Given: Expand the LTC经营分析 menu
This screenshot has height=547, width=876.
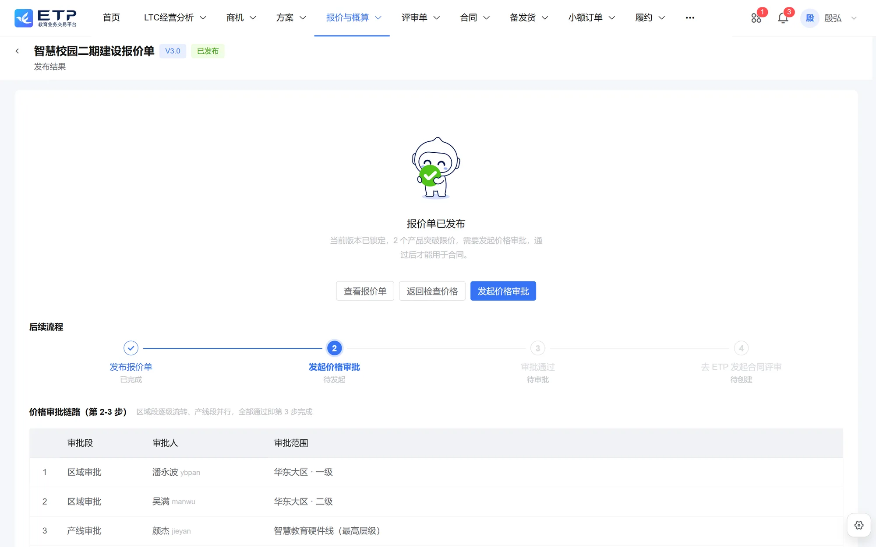Looking at the screenshot, I should click(175, 18).
